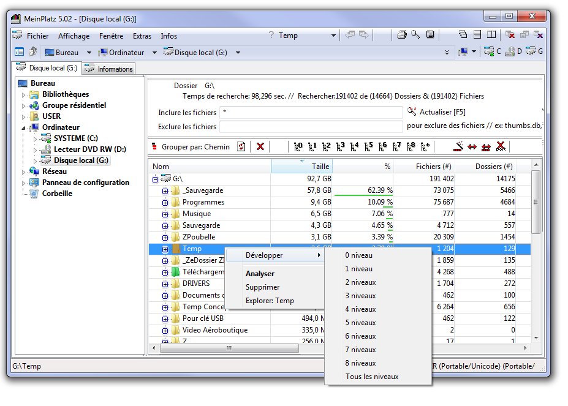Choose Explorer: Temp in the context menu
The width and height of the screenshot is (568, 406).
[x=270, y=301]
